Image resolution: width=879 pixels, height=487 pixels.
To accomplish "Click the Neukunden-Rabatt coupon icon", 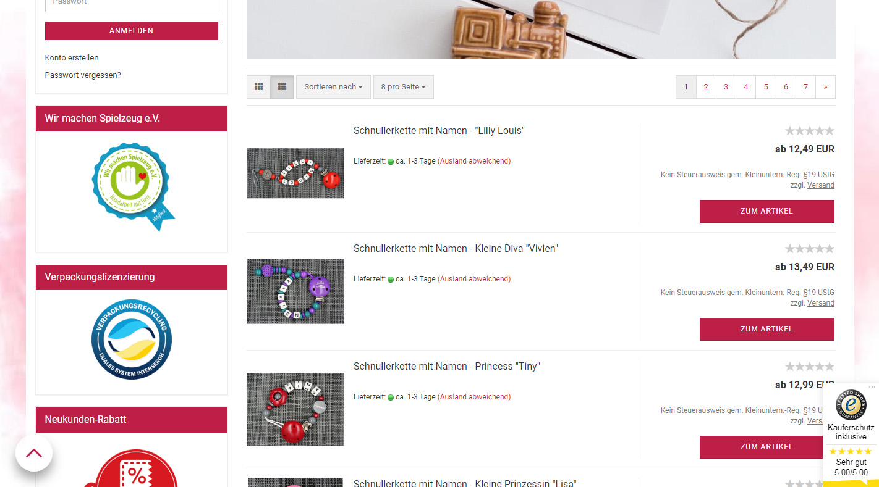I will [x=132, y=469].
